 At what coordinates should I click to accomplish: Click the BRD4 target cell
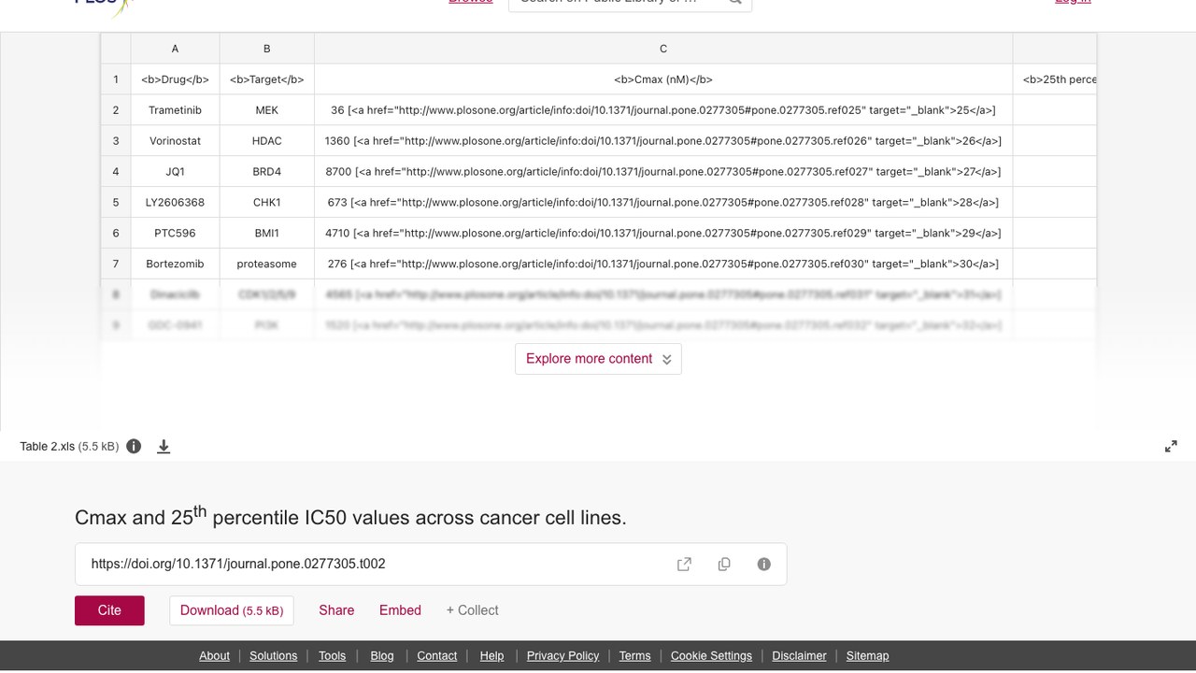pos(267,172)
